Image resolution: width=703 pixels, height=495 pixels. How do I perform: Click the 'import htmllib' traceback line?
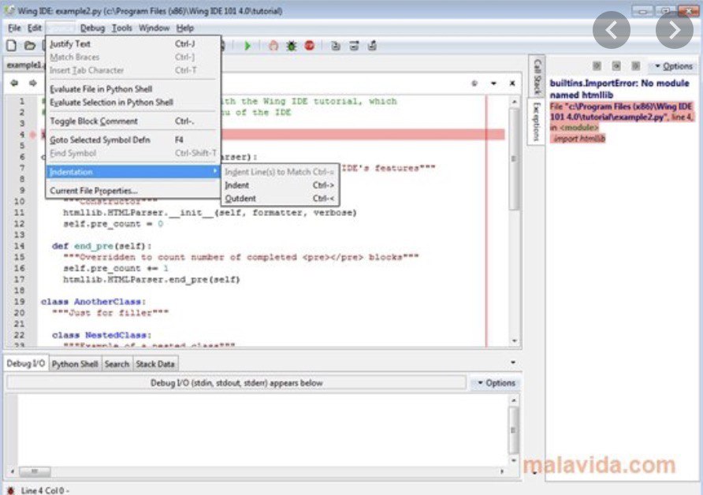(578, 139)
